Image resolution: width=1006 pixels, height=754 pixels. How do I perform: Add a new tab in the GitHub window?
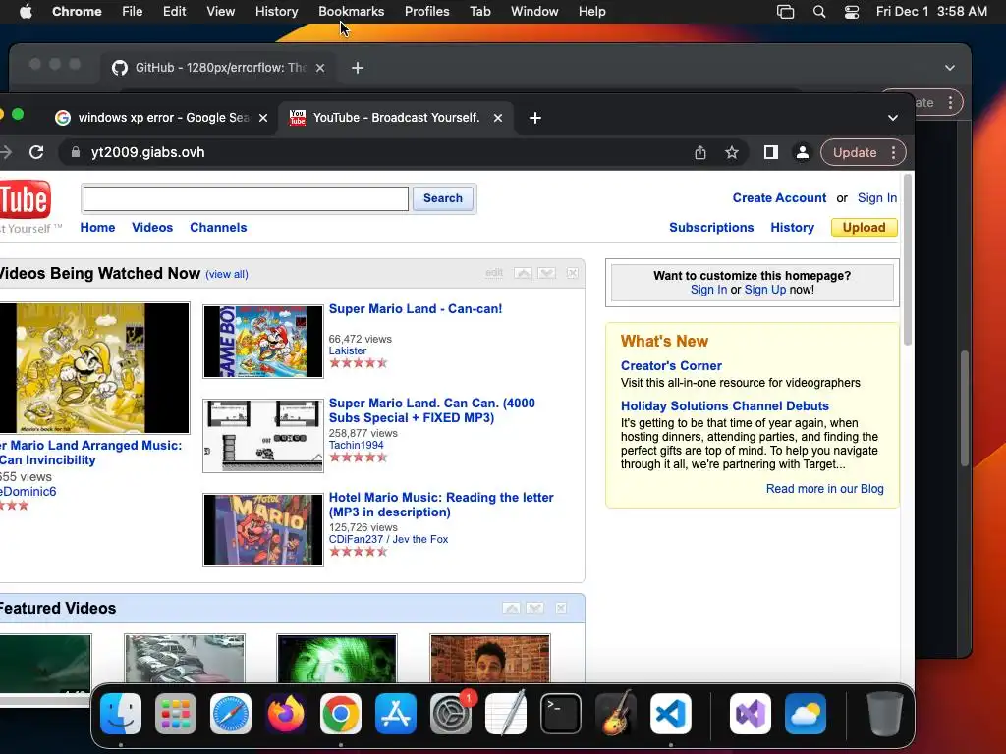(x=358, y=68)
